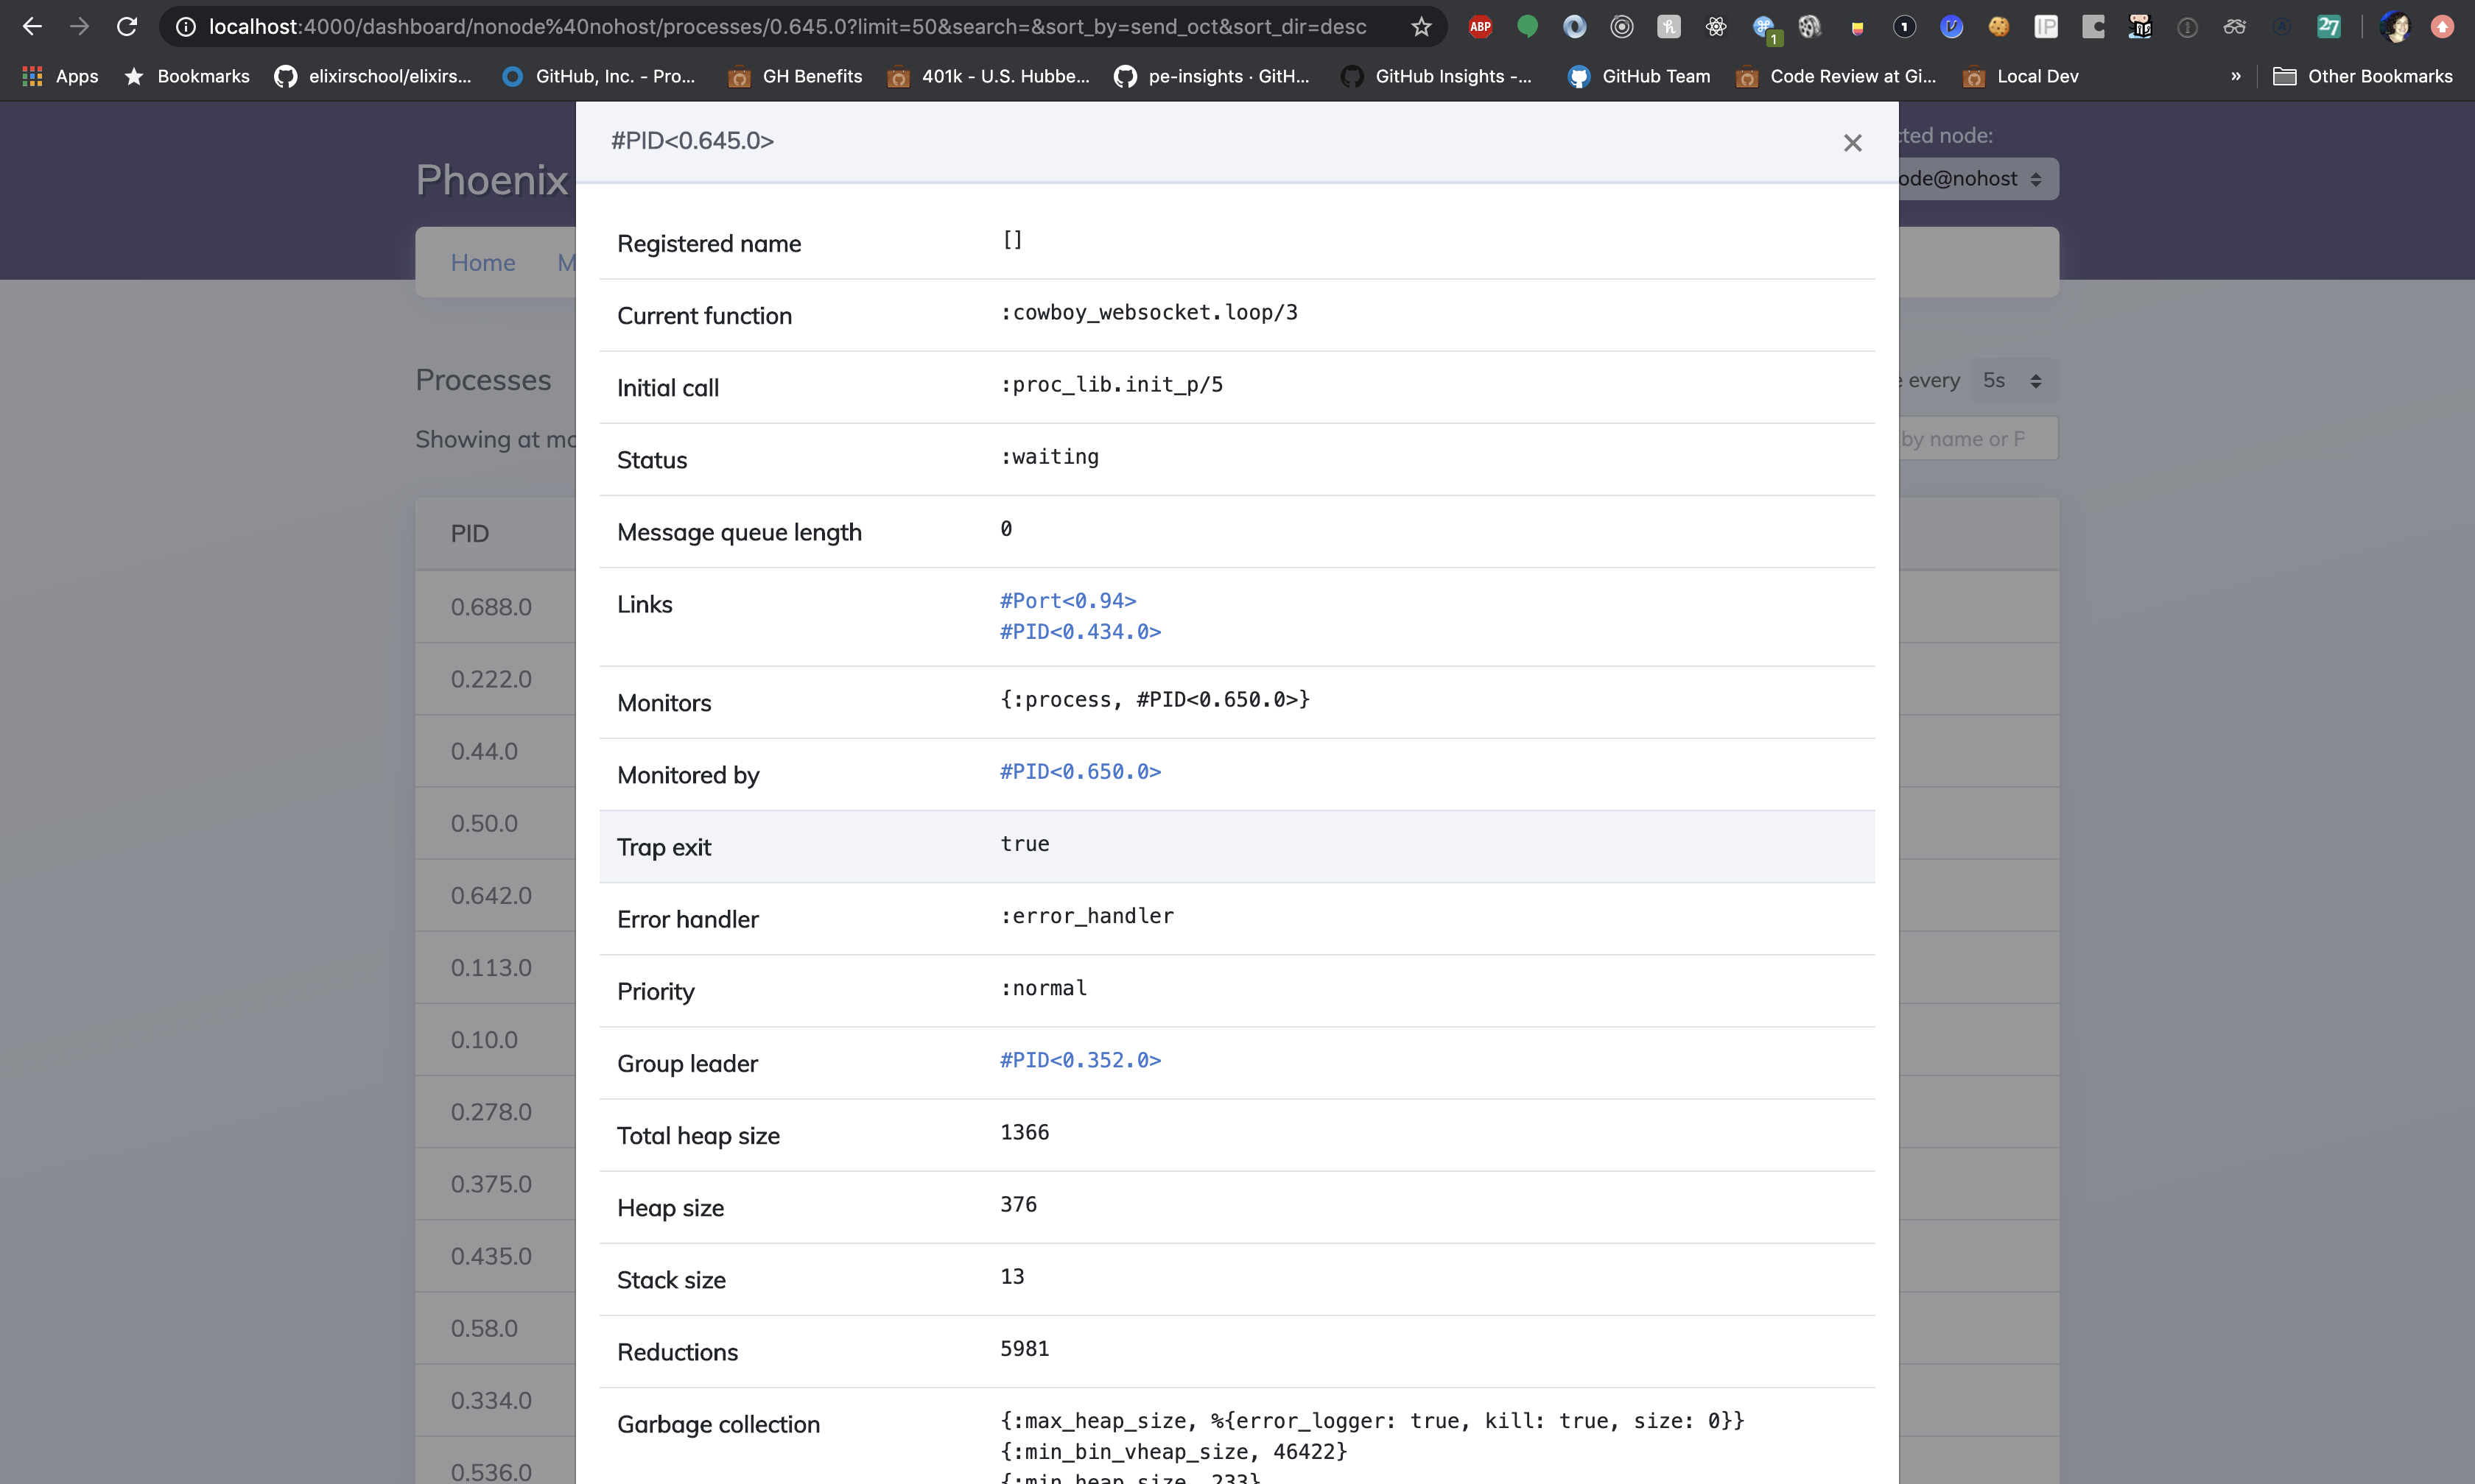The width and height of the screenshot is (2475, 1484).
Task: Reload the current page
Action: click(126, 27)
